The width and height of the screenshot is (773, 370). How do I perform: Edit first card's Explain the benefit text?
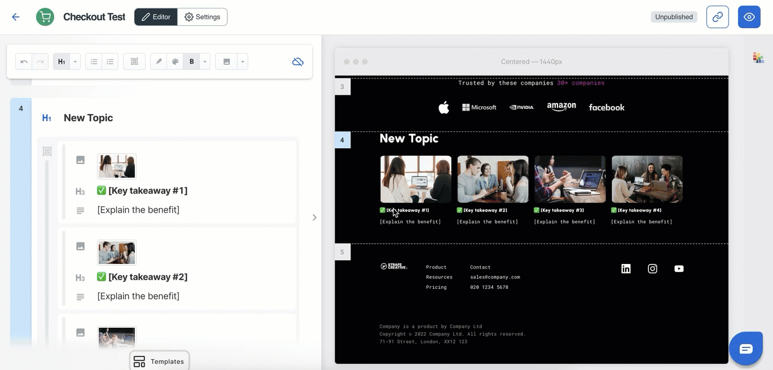click(x=138, y=210)
